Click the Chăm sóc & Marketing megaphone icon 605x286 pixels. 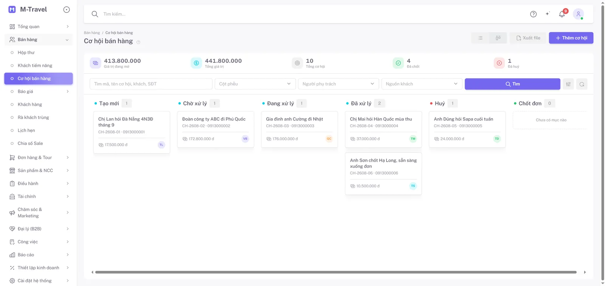(x=12, y=213)
